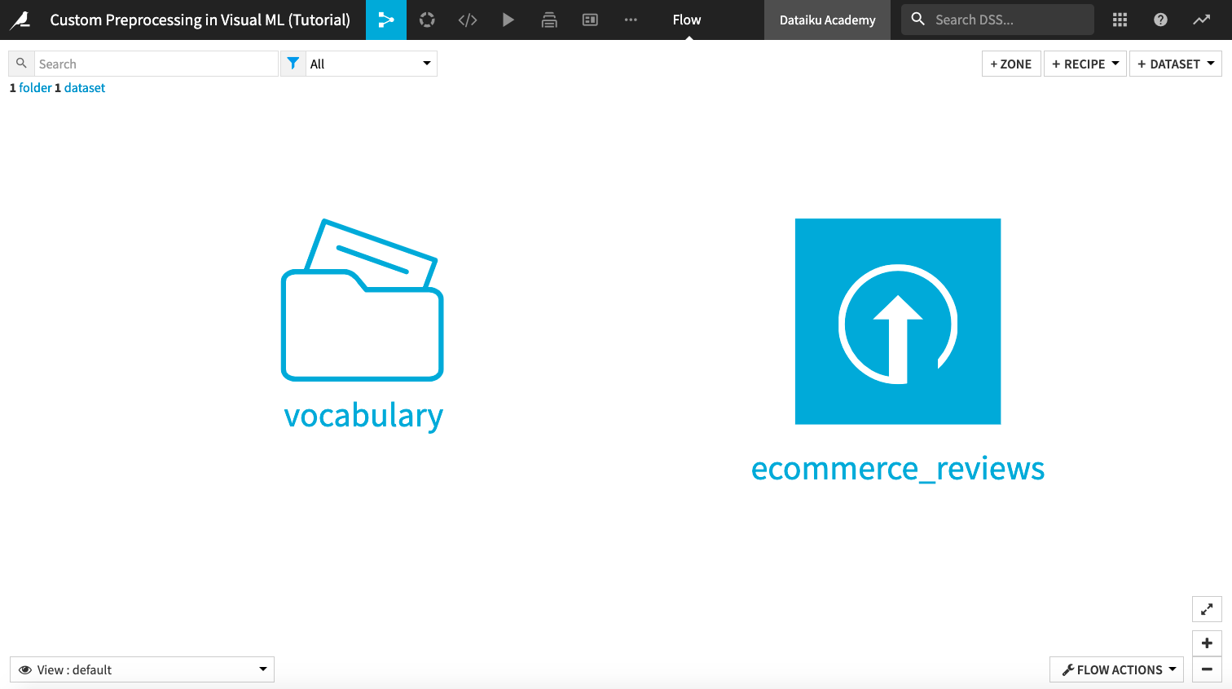Open the project title Custom Preprocessing in Visual ML

pyautogui.click(x=200, y=20)
